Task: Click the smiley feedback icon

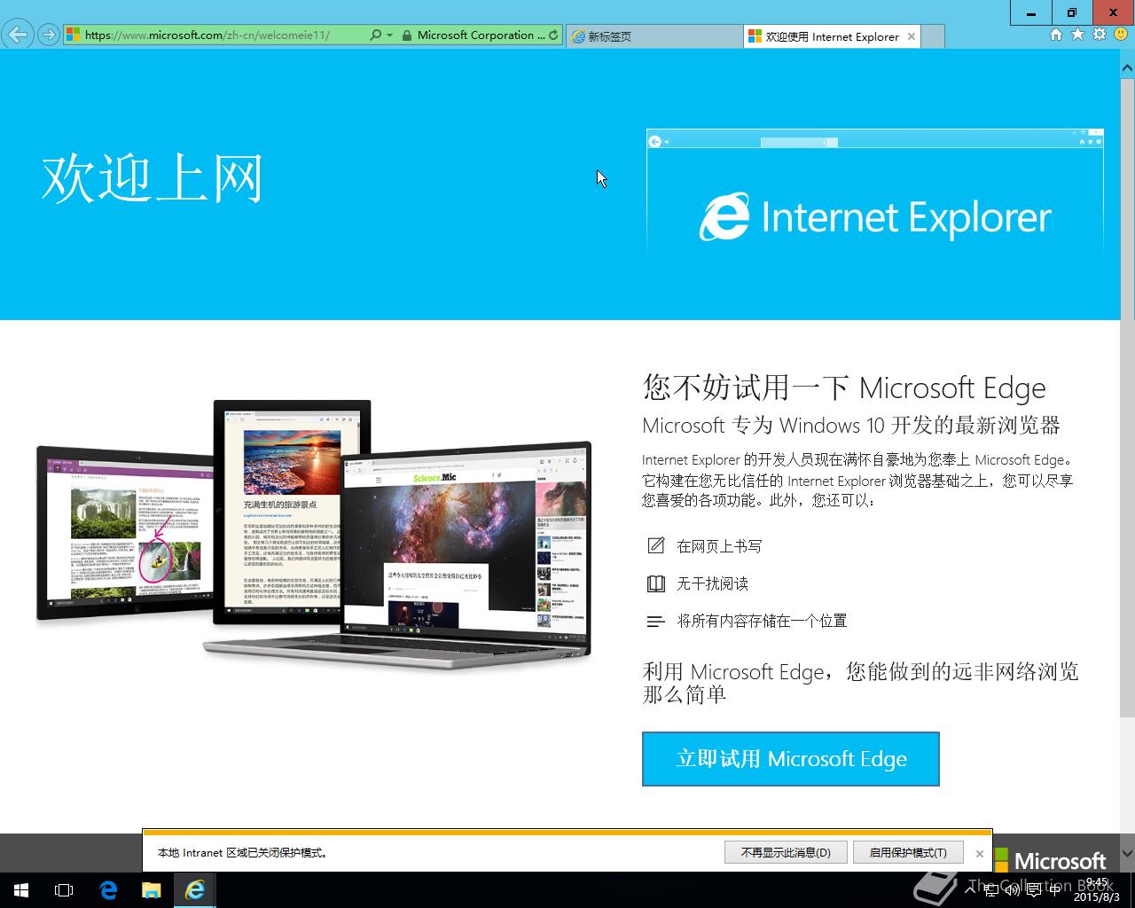Action: pos(1121,35)
